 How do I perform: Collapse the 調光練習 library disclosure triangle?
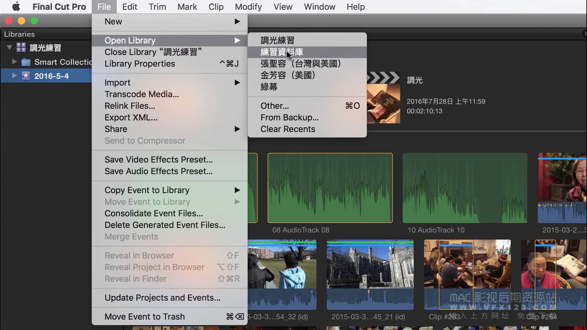pos(9,48)
